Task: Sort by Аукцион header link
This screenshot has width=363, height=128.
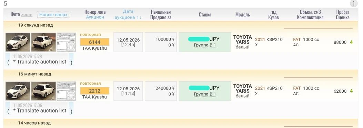Action: point(95,17)
